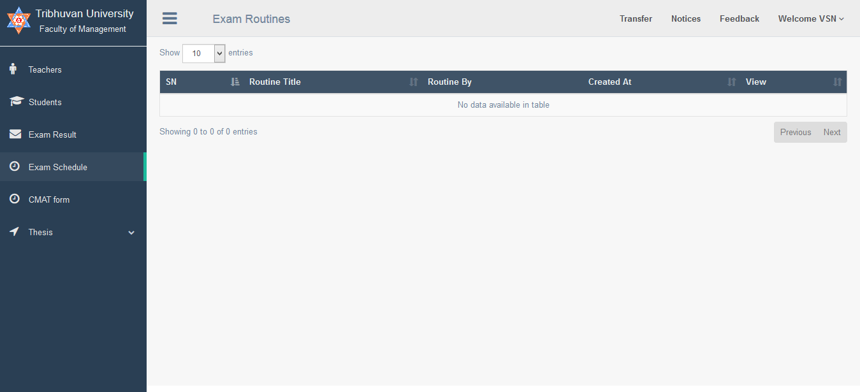
Task: Open the show entries count dropdown
Action: (203, 54)
